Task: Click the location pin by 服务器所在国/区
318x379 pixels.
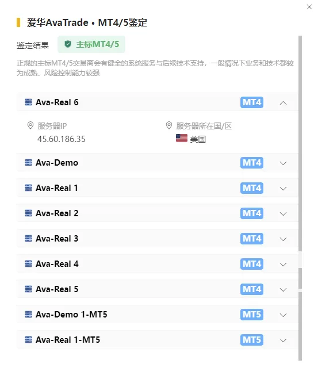Action: [x=169, y=125]
